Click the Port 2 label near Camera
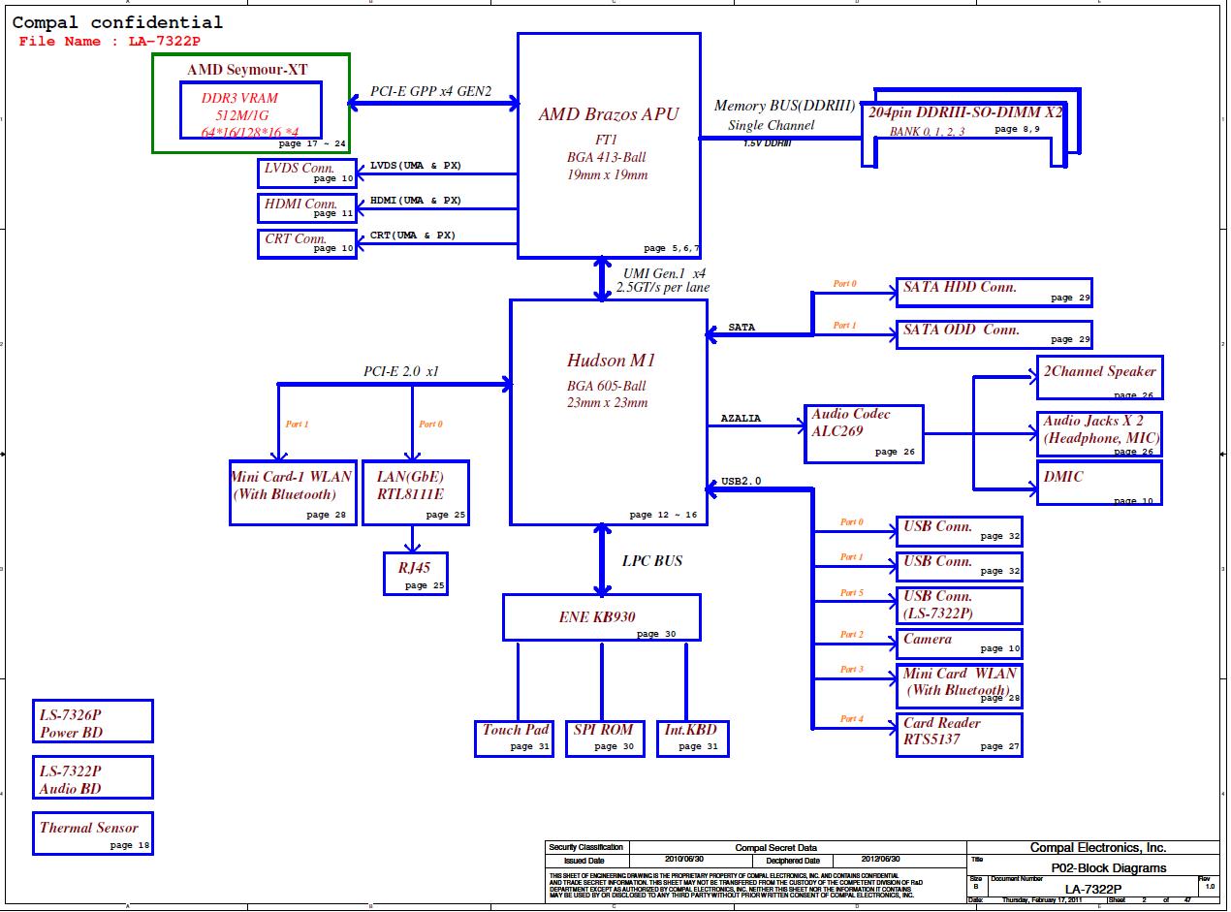This screenshot has height=912, width=1231. (851, 635)
